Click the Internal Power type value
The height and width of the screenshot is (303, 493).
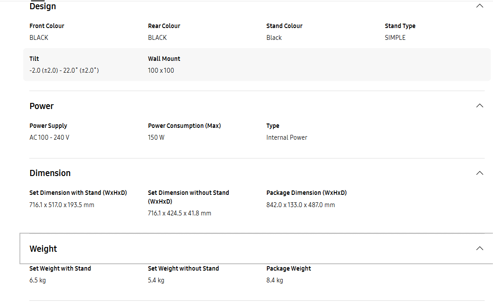(287, 137)
